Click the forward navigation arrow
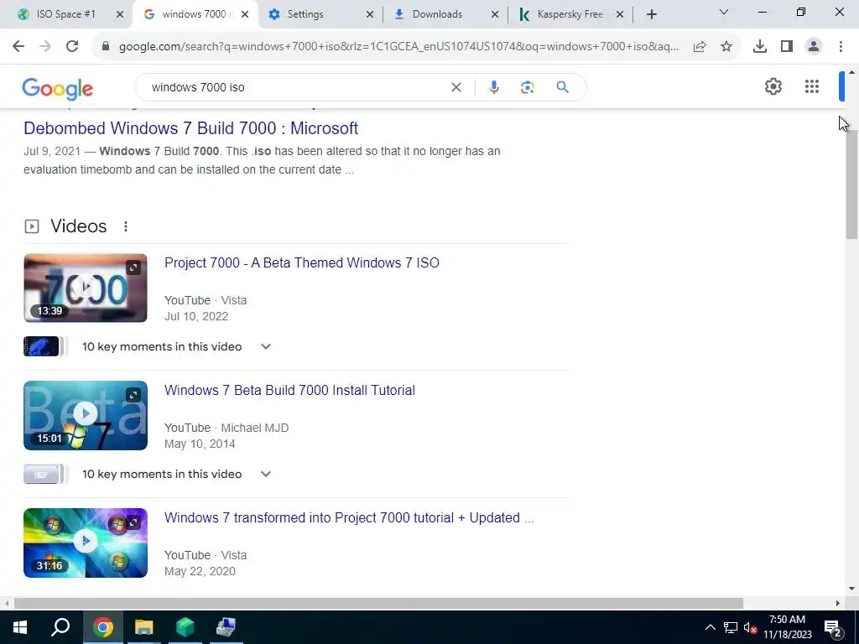 [x=45, y=47]
